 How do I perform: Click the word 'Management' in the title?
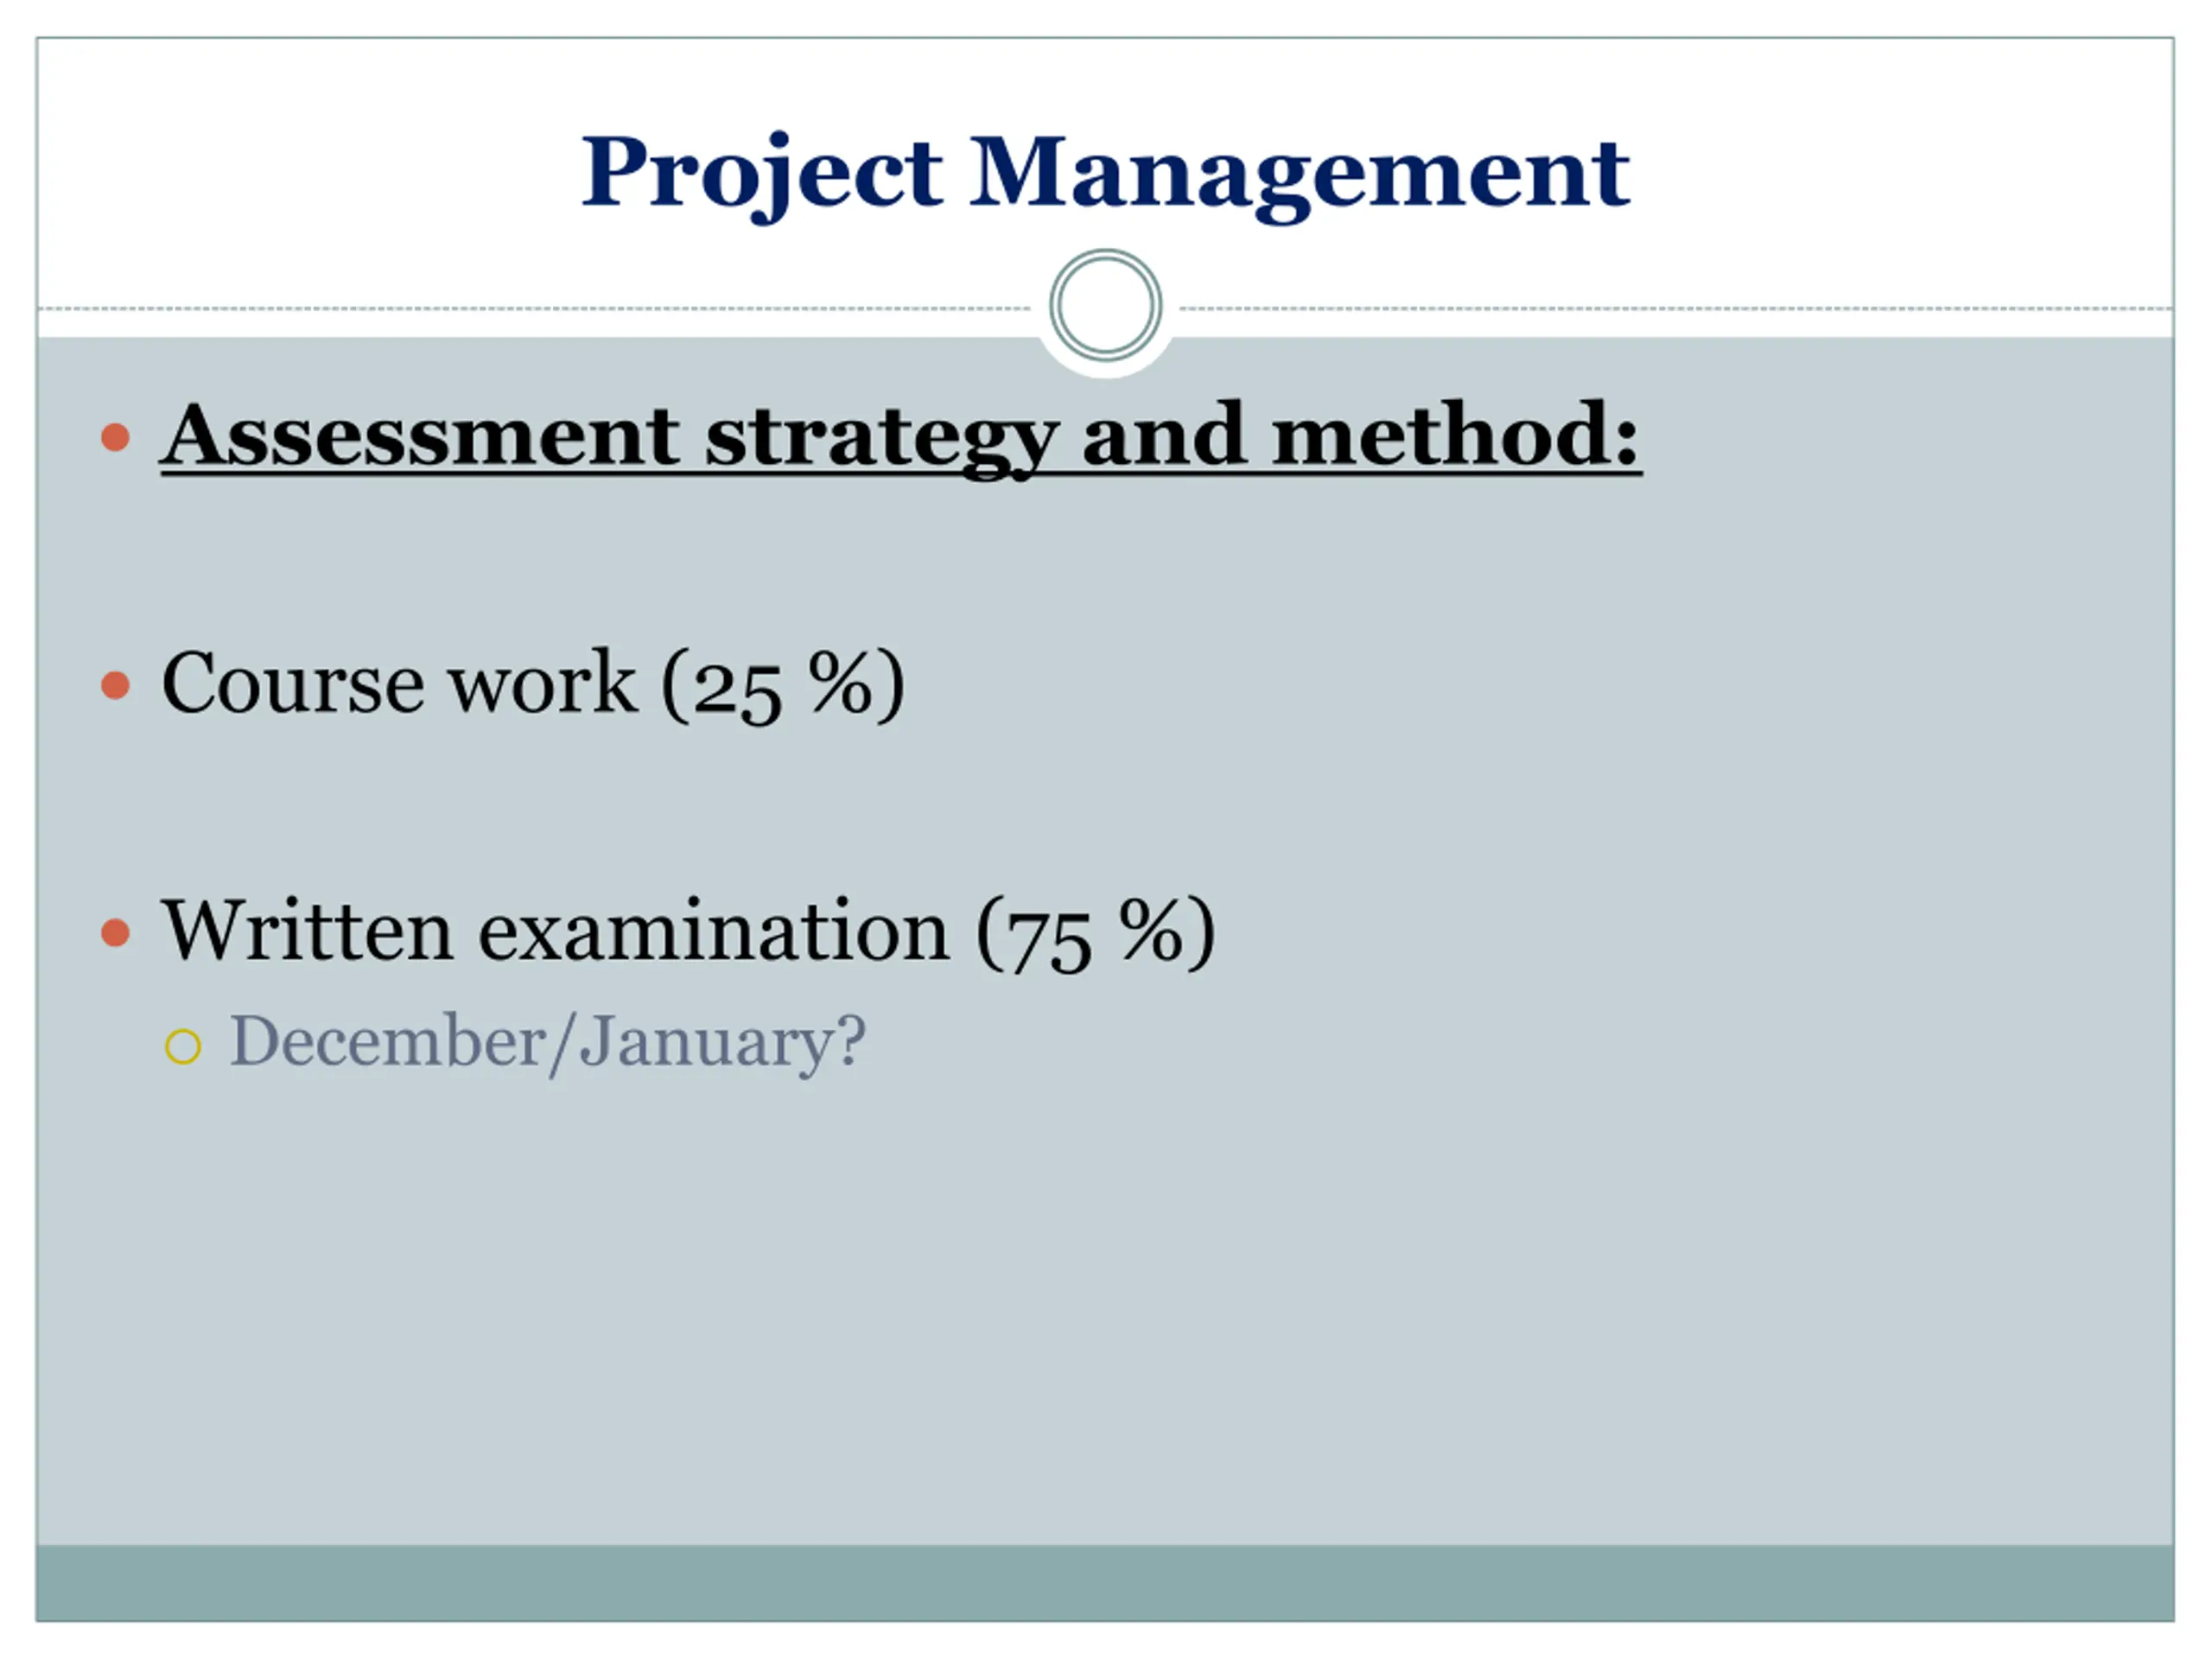(x=1300, y=177)
